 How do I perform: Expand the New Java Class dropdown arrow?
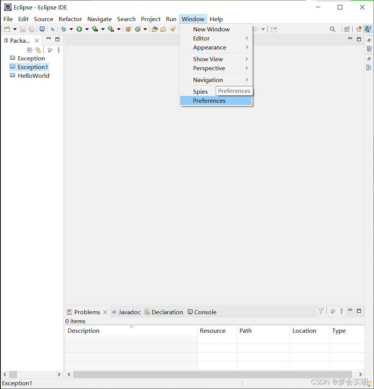point(145,29)
